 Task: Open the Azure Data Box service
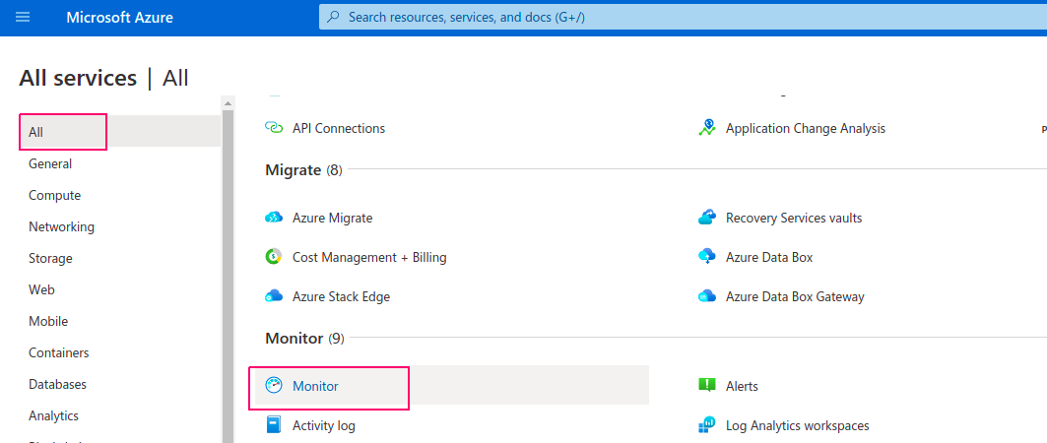769,257
